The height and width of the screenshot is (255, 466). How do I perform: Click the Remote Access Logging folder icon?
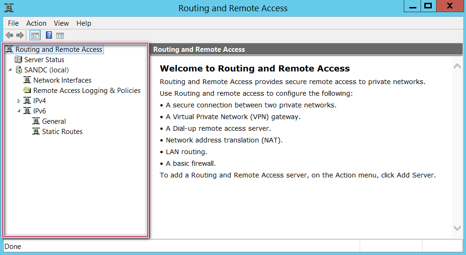coord(27,90)
